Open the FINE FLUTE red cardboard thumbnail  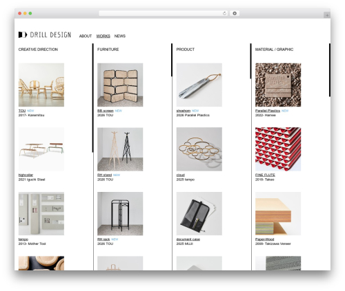pos(278,149)
